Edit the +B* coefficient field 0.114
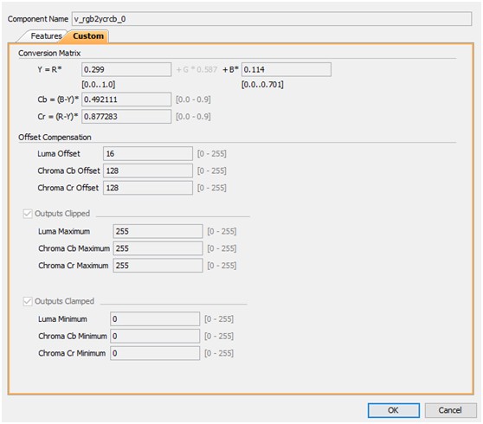The height and width of the screenshot is (424, 483). tap(287, 69)
